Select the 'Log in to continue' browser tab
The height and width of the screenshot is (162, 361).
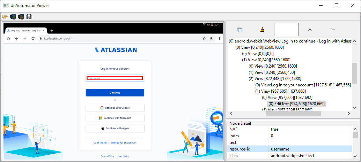(26, 31)
